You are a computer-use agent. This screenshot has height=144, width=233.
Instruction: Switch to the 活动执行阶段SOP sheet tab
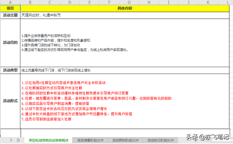pos(161,140)
